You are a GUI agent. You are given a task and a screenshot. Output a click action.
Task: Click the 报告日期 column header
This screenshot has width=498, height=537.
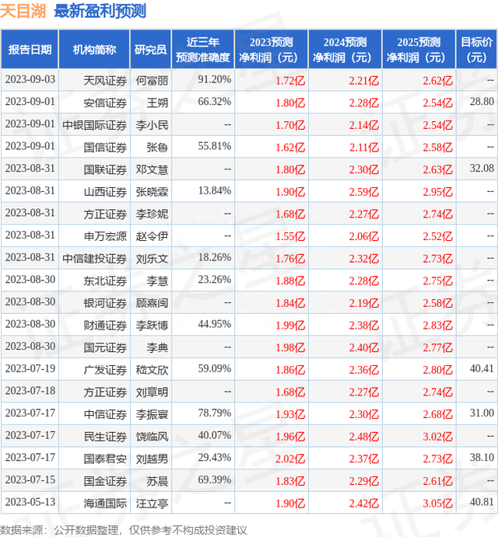point(30,50)
